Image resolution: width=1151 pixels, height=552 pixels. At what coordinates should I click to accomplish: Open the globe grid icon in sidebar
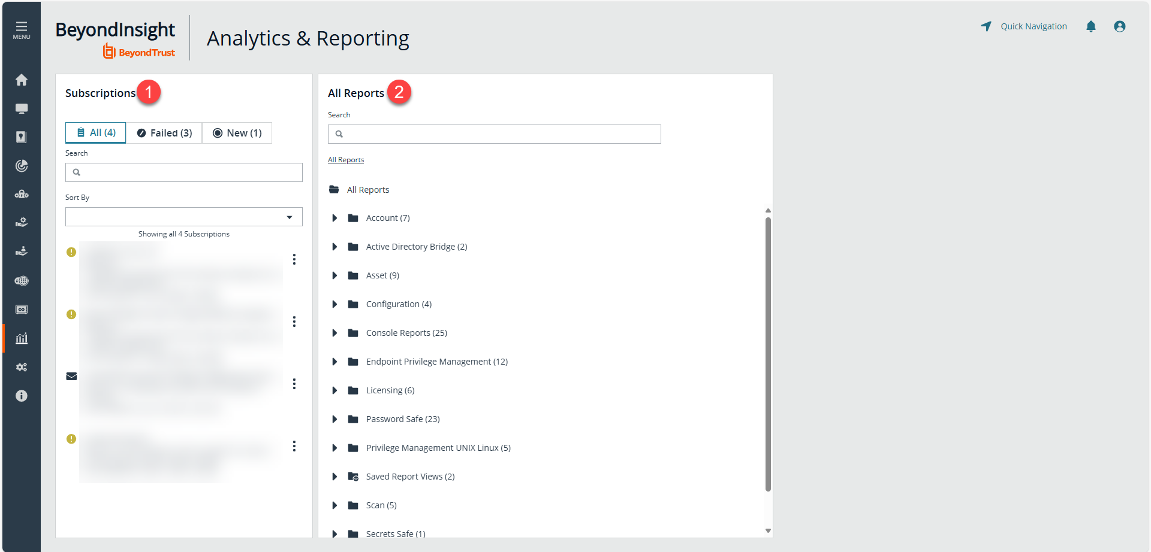pos(22,281)
